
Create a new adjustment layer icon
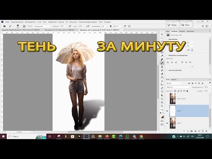point(195,131)
